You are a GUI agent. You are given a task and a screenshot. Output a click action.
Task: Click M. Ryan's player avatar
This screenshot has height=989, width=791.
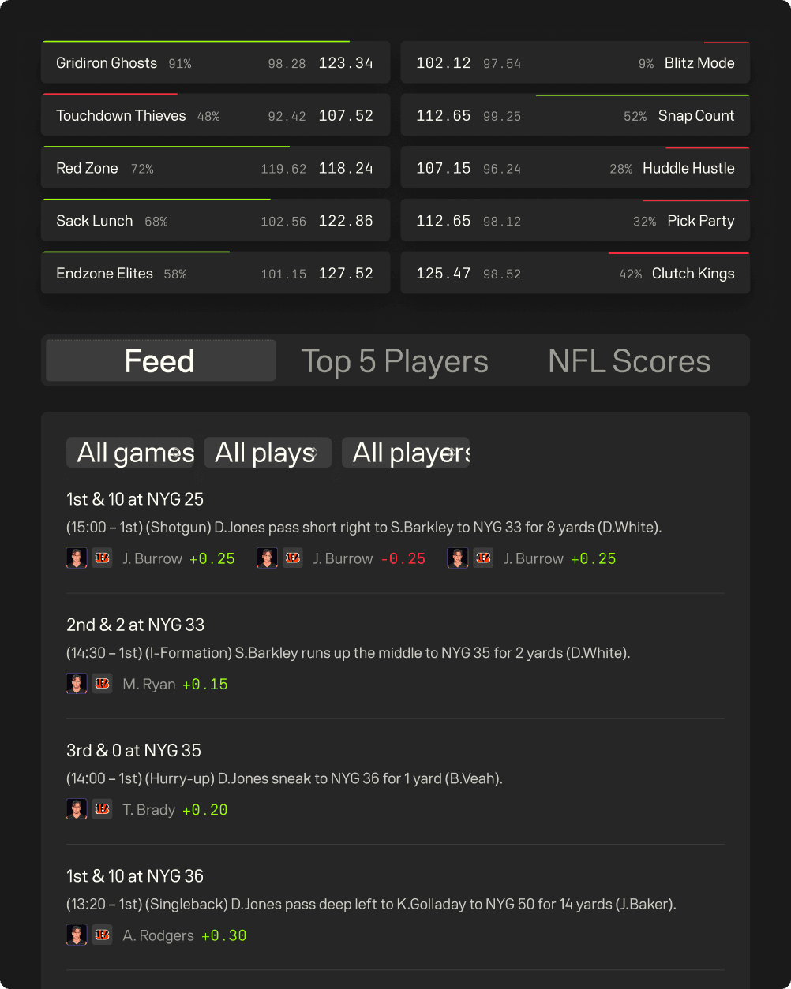point(77,684)
